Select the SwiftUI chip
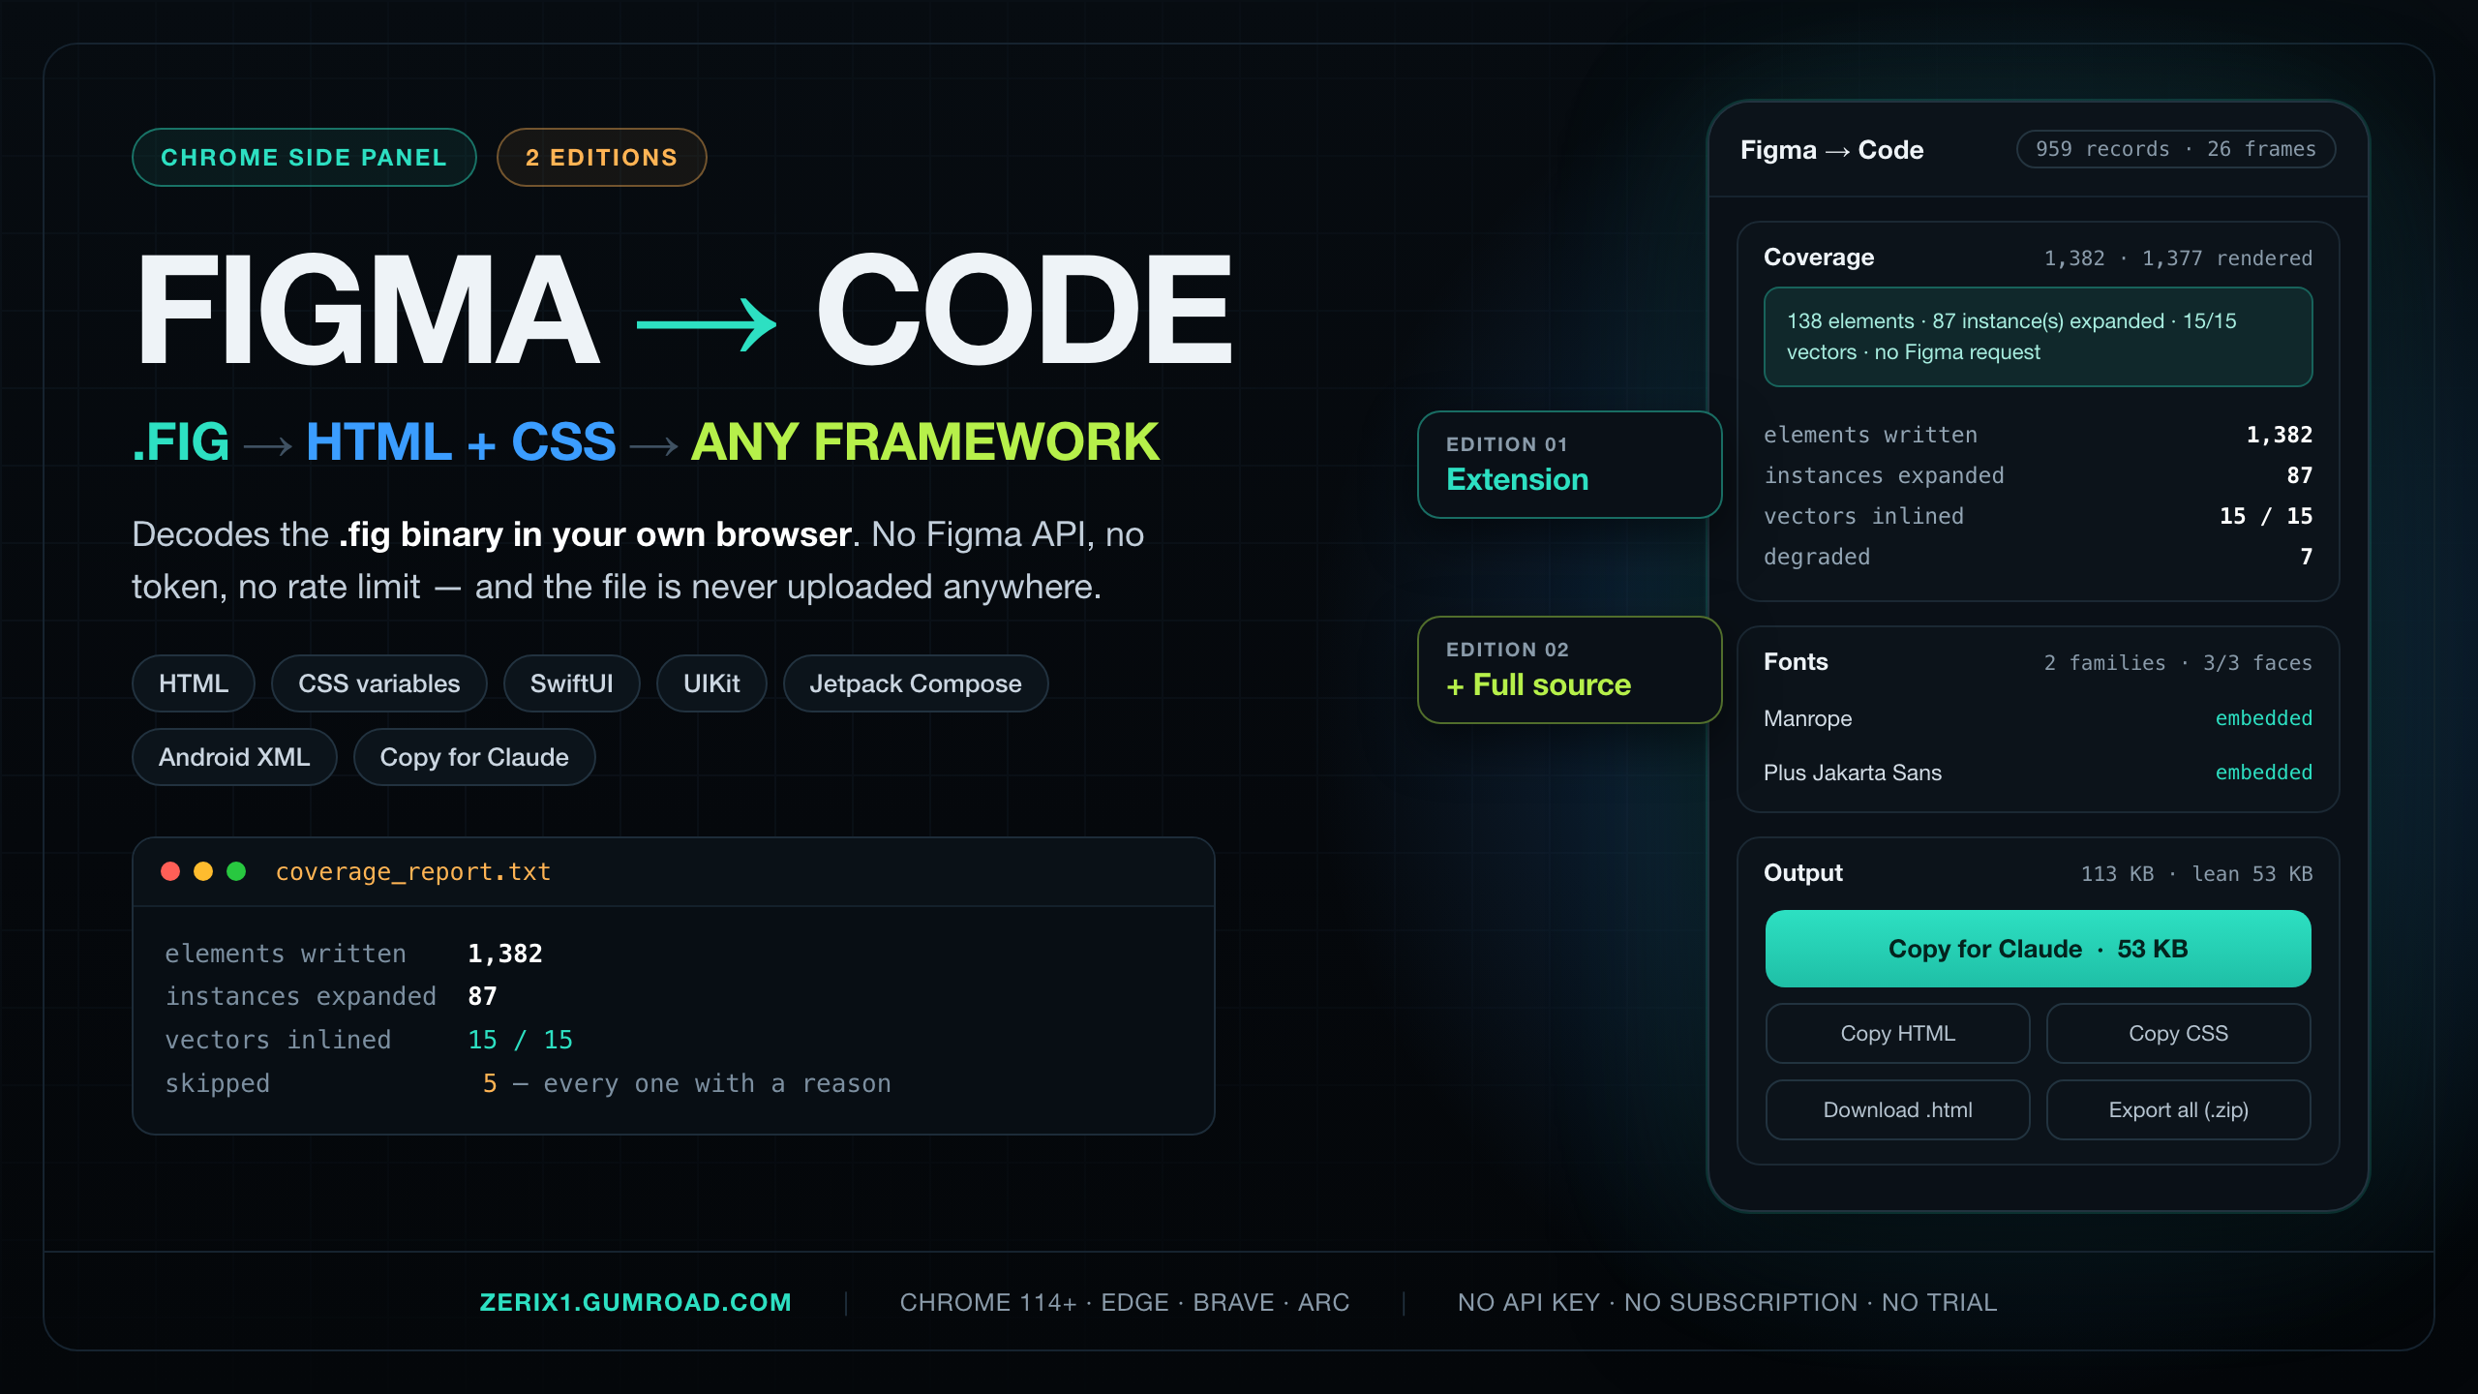The width and height of the screenshot is (2478, 1394). pyautogui.click(x=571, y=683)
